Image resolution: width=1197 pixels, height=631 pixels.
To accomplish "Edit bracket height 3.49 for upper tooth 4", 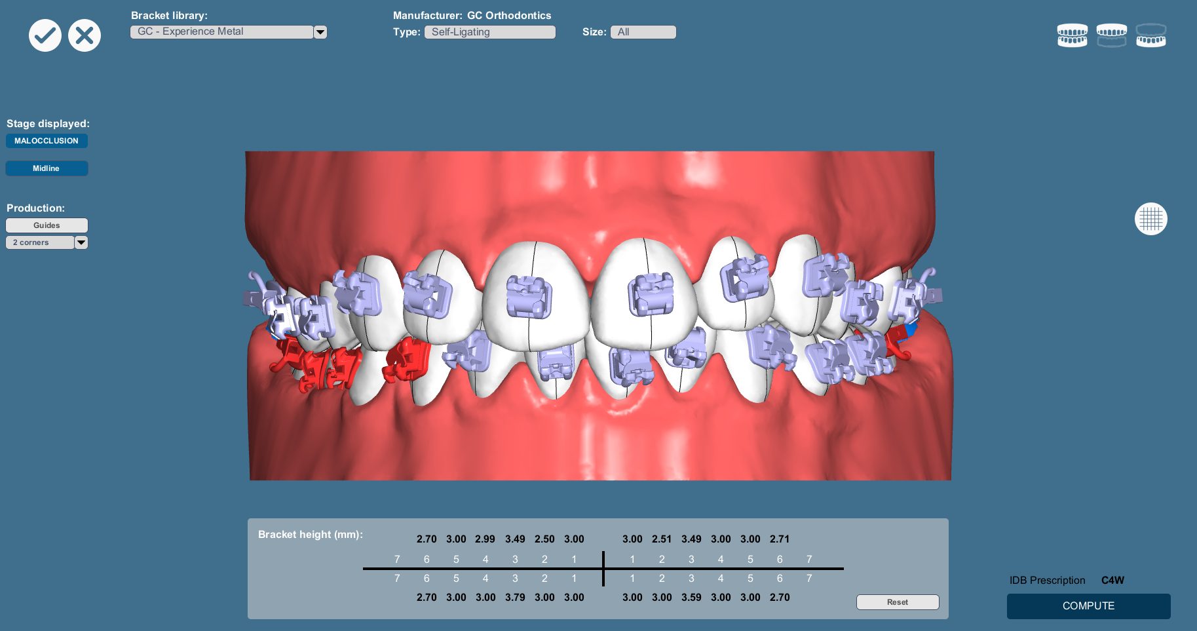I will (515, 539).
